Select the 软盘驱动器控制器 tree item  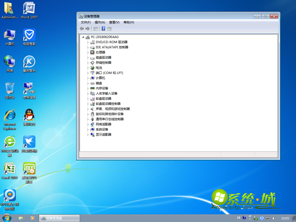click(108, 104)
